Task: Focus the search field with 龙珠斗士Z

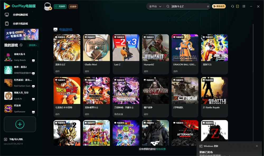Action: click(x=188, y=6)
